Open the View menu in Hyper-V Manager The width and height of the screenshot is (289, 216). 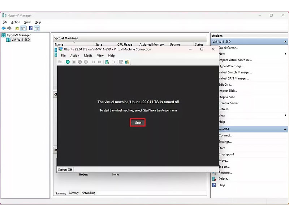point(27,22)
